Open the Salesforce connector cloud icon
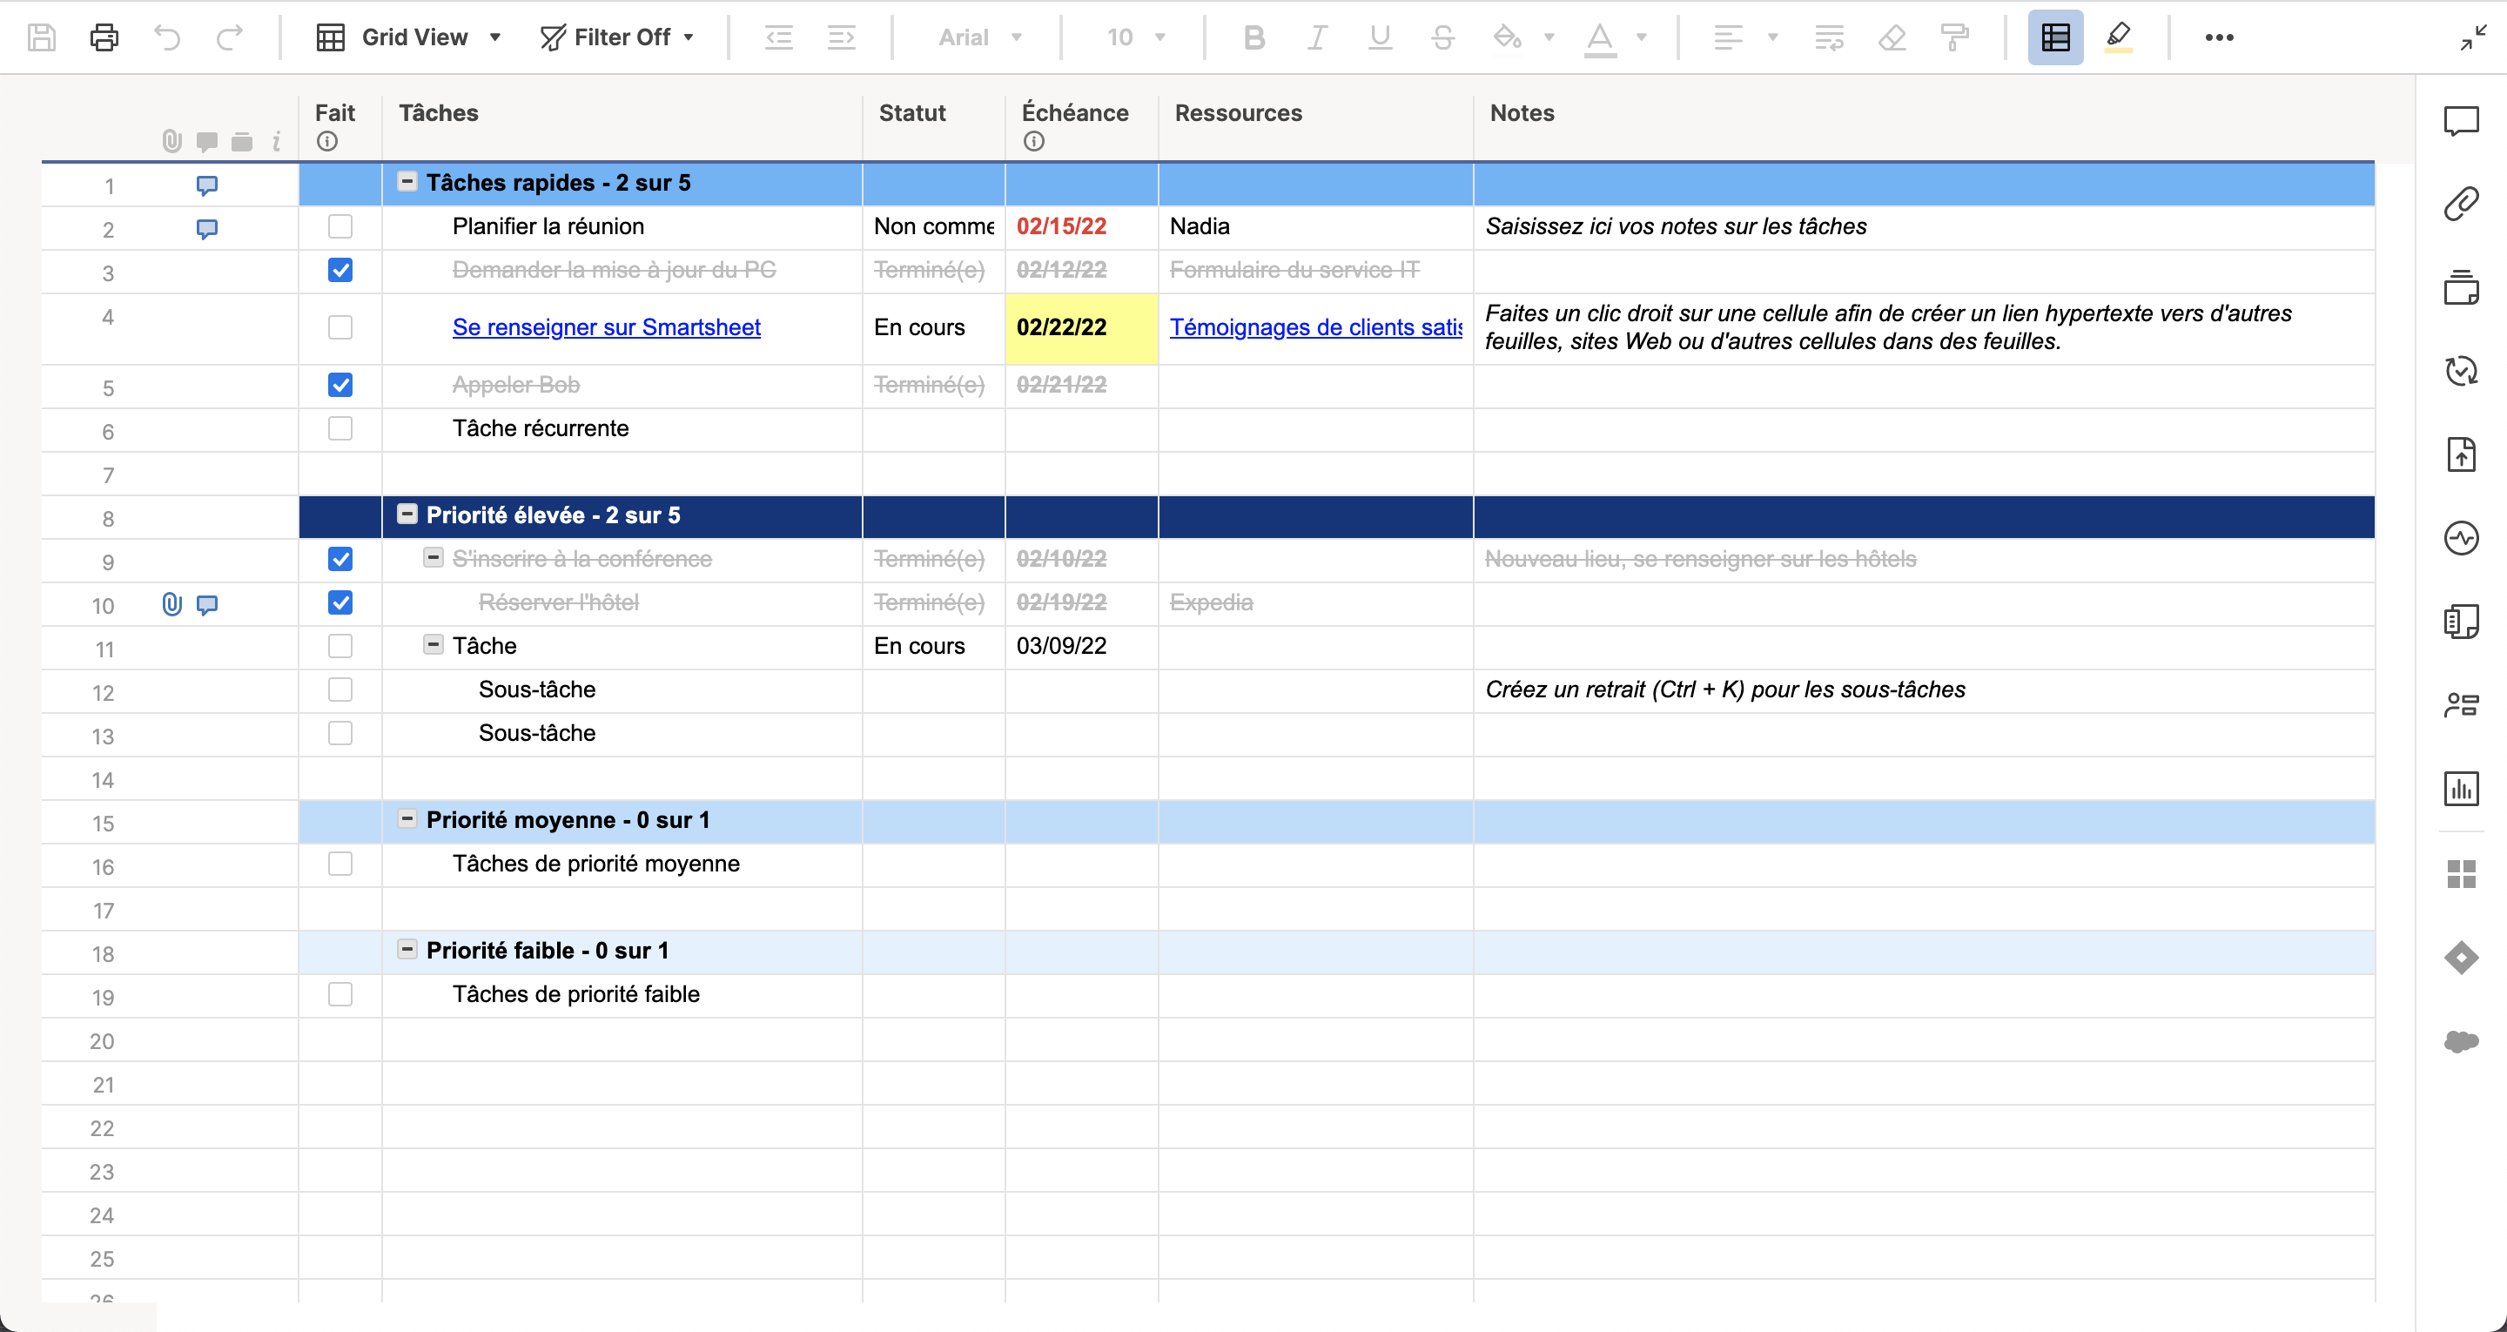 (x=2461, y=1041)
